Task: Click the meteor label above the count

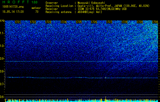Action: pos(36,8)
